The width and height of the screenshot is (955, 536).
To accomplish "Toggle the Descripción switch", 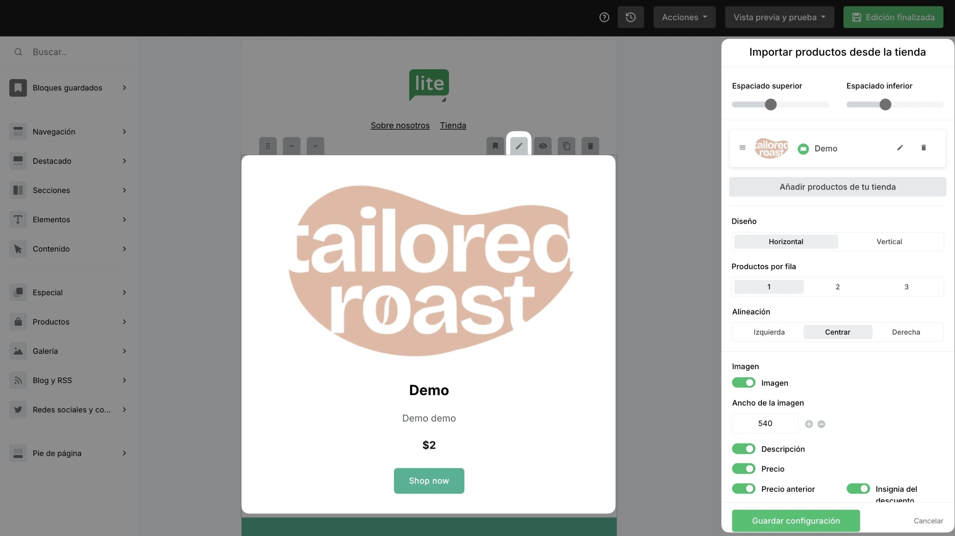I will click(x=743, y=449).
